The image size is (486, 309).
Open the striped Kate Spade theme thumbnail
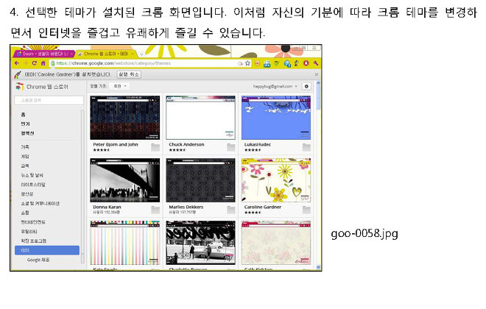125,243
